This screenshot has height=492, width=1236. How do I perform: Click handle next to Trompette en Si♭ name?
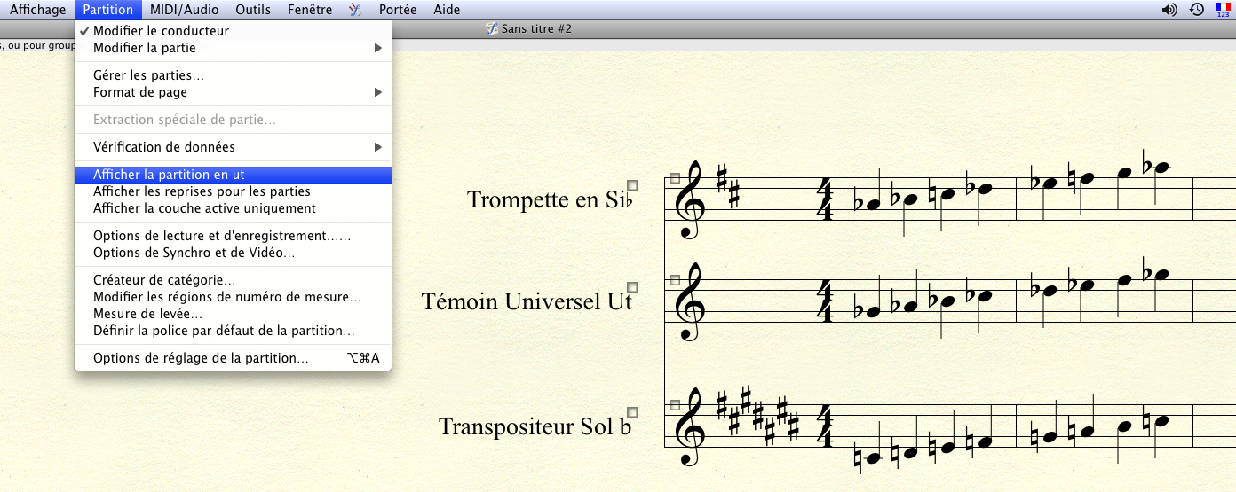pos(632,185)
